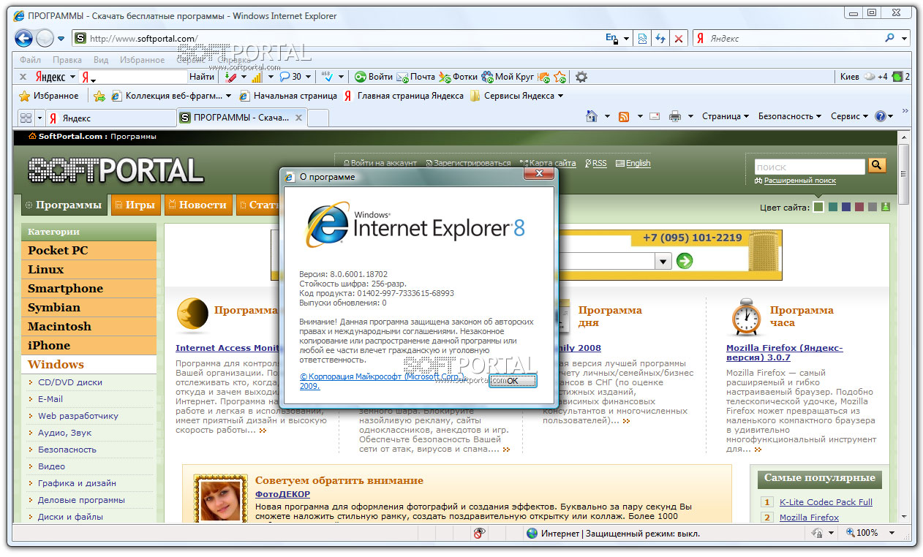Viewport: 923px width, 557px height.
Task: Open Расширенный поиск link
Action: 799,181
